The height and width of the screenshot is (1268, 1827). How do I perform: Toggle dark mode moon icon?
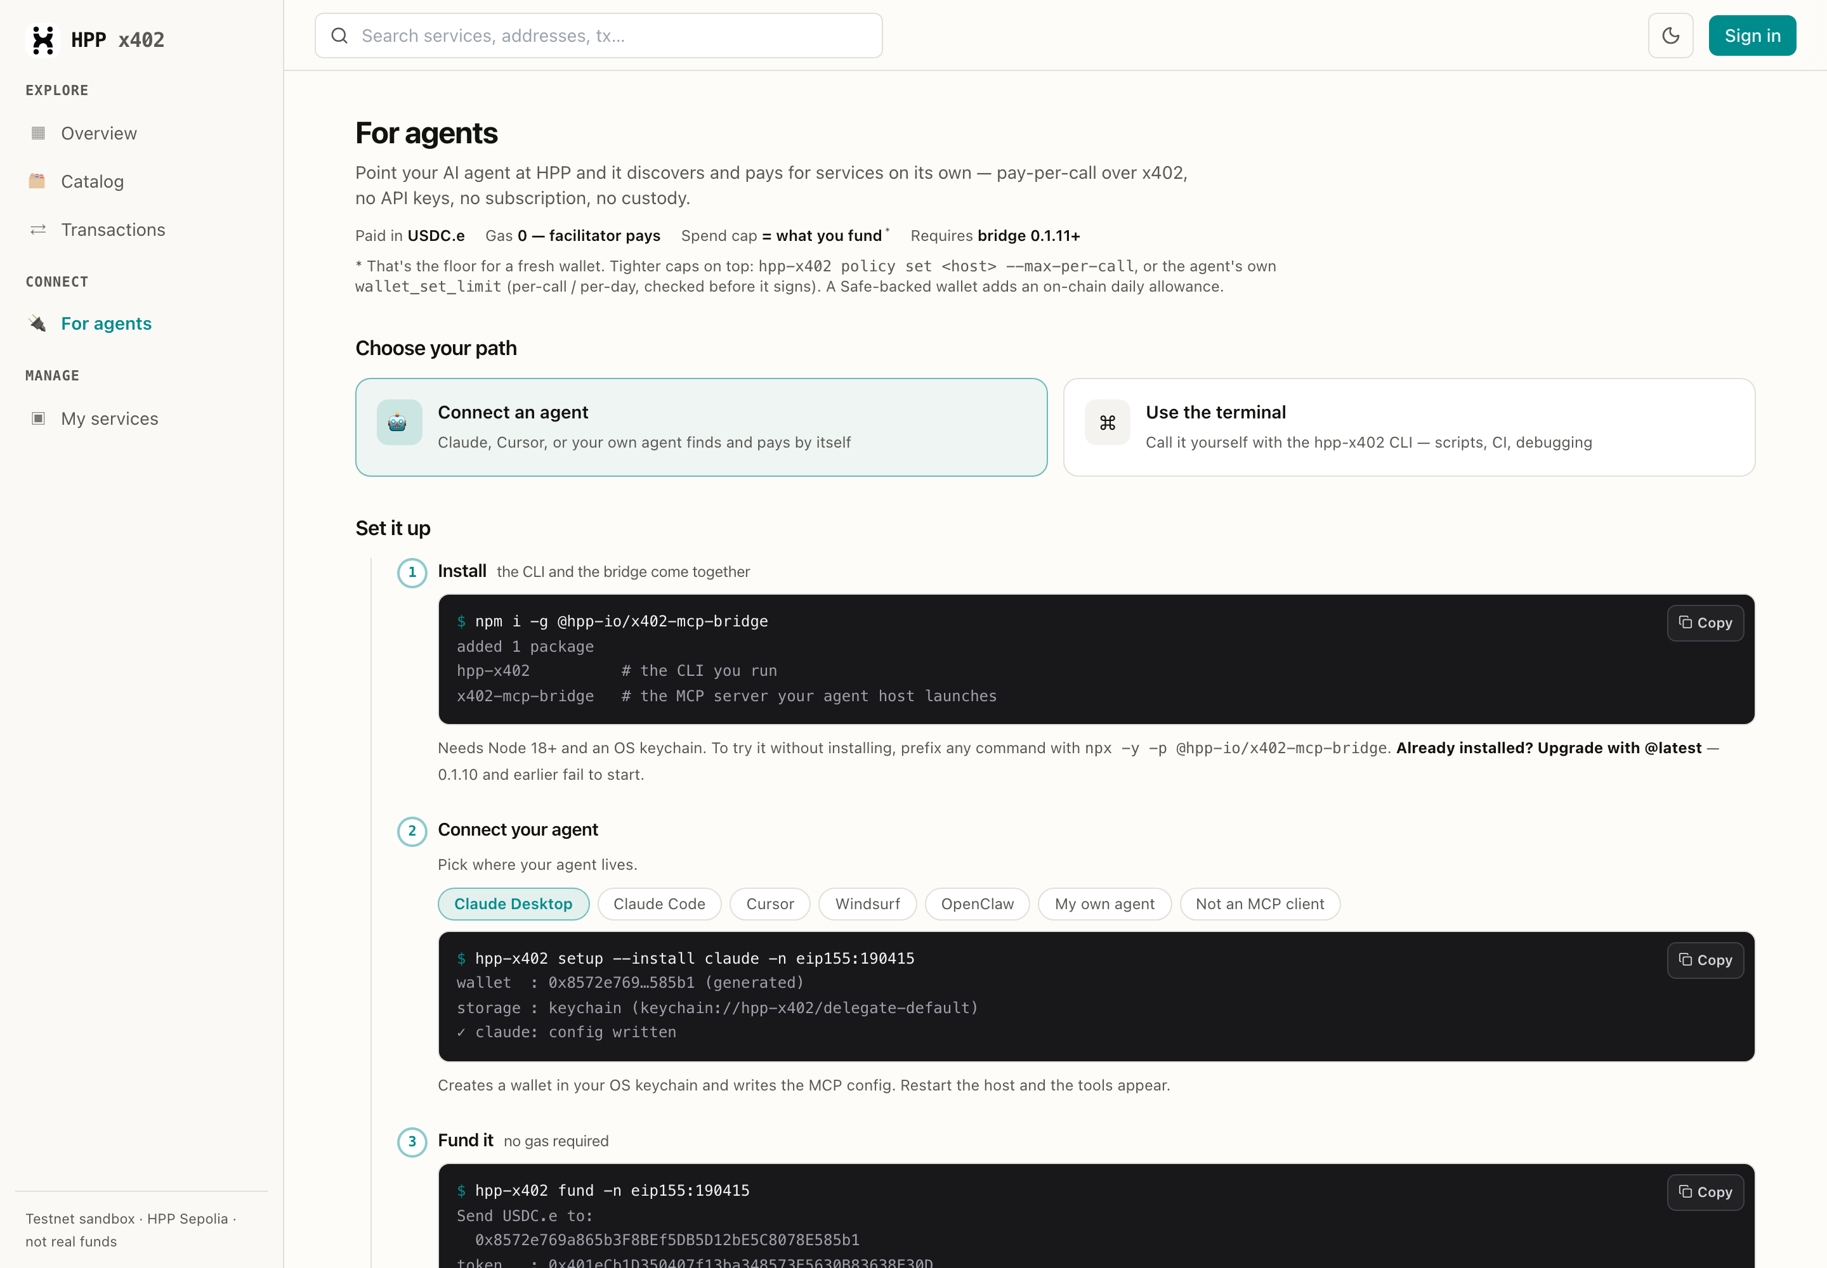point(1670,36)
